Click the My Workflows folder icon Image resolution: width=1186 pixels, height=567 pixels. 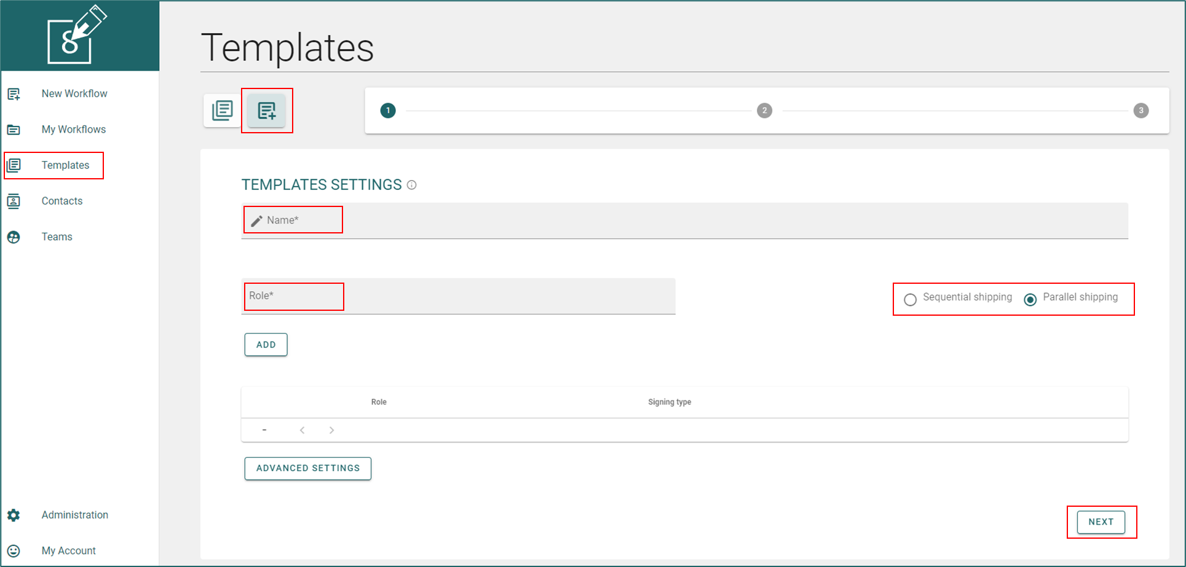[14, 130]
